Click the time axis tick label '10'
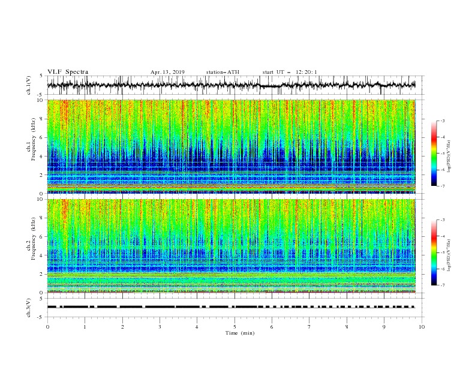This screenshot has width=475, height=367. click(422, 327)
